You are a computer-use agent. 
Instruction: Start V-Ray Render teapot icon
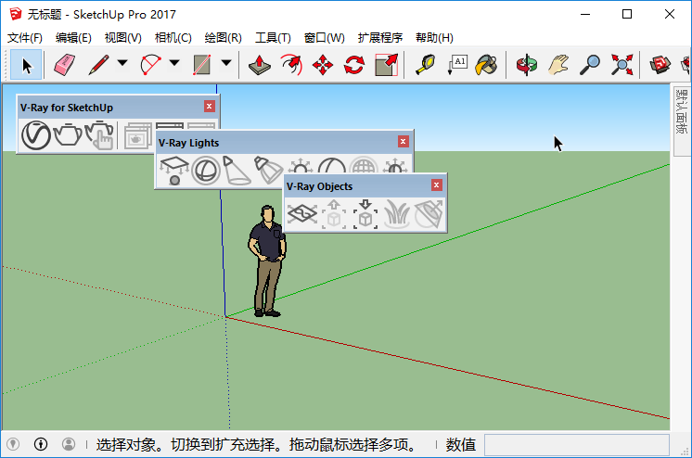click(68, 135)
